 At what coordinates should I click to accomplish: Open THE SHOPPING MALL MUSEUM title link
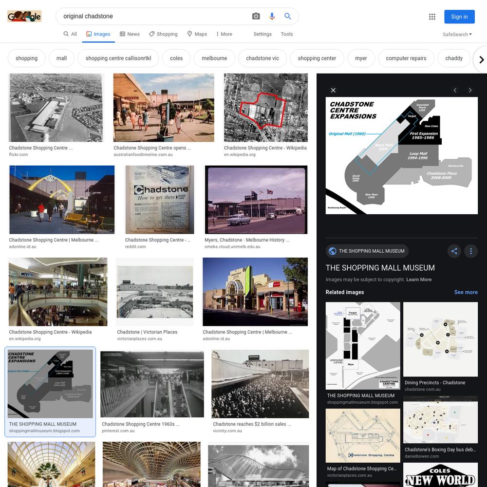[x=380, y=268]
